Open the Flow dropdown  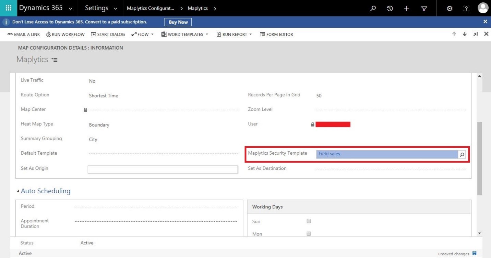142,34
